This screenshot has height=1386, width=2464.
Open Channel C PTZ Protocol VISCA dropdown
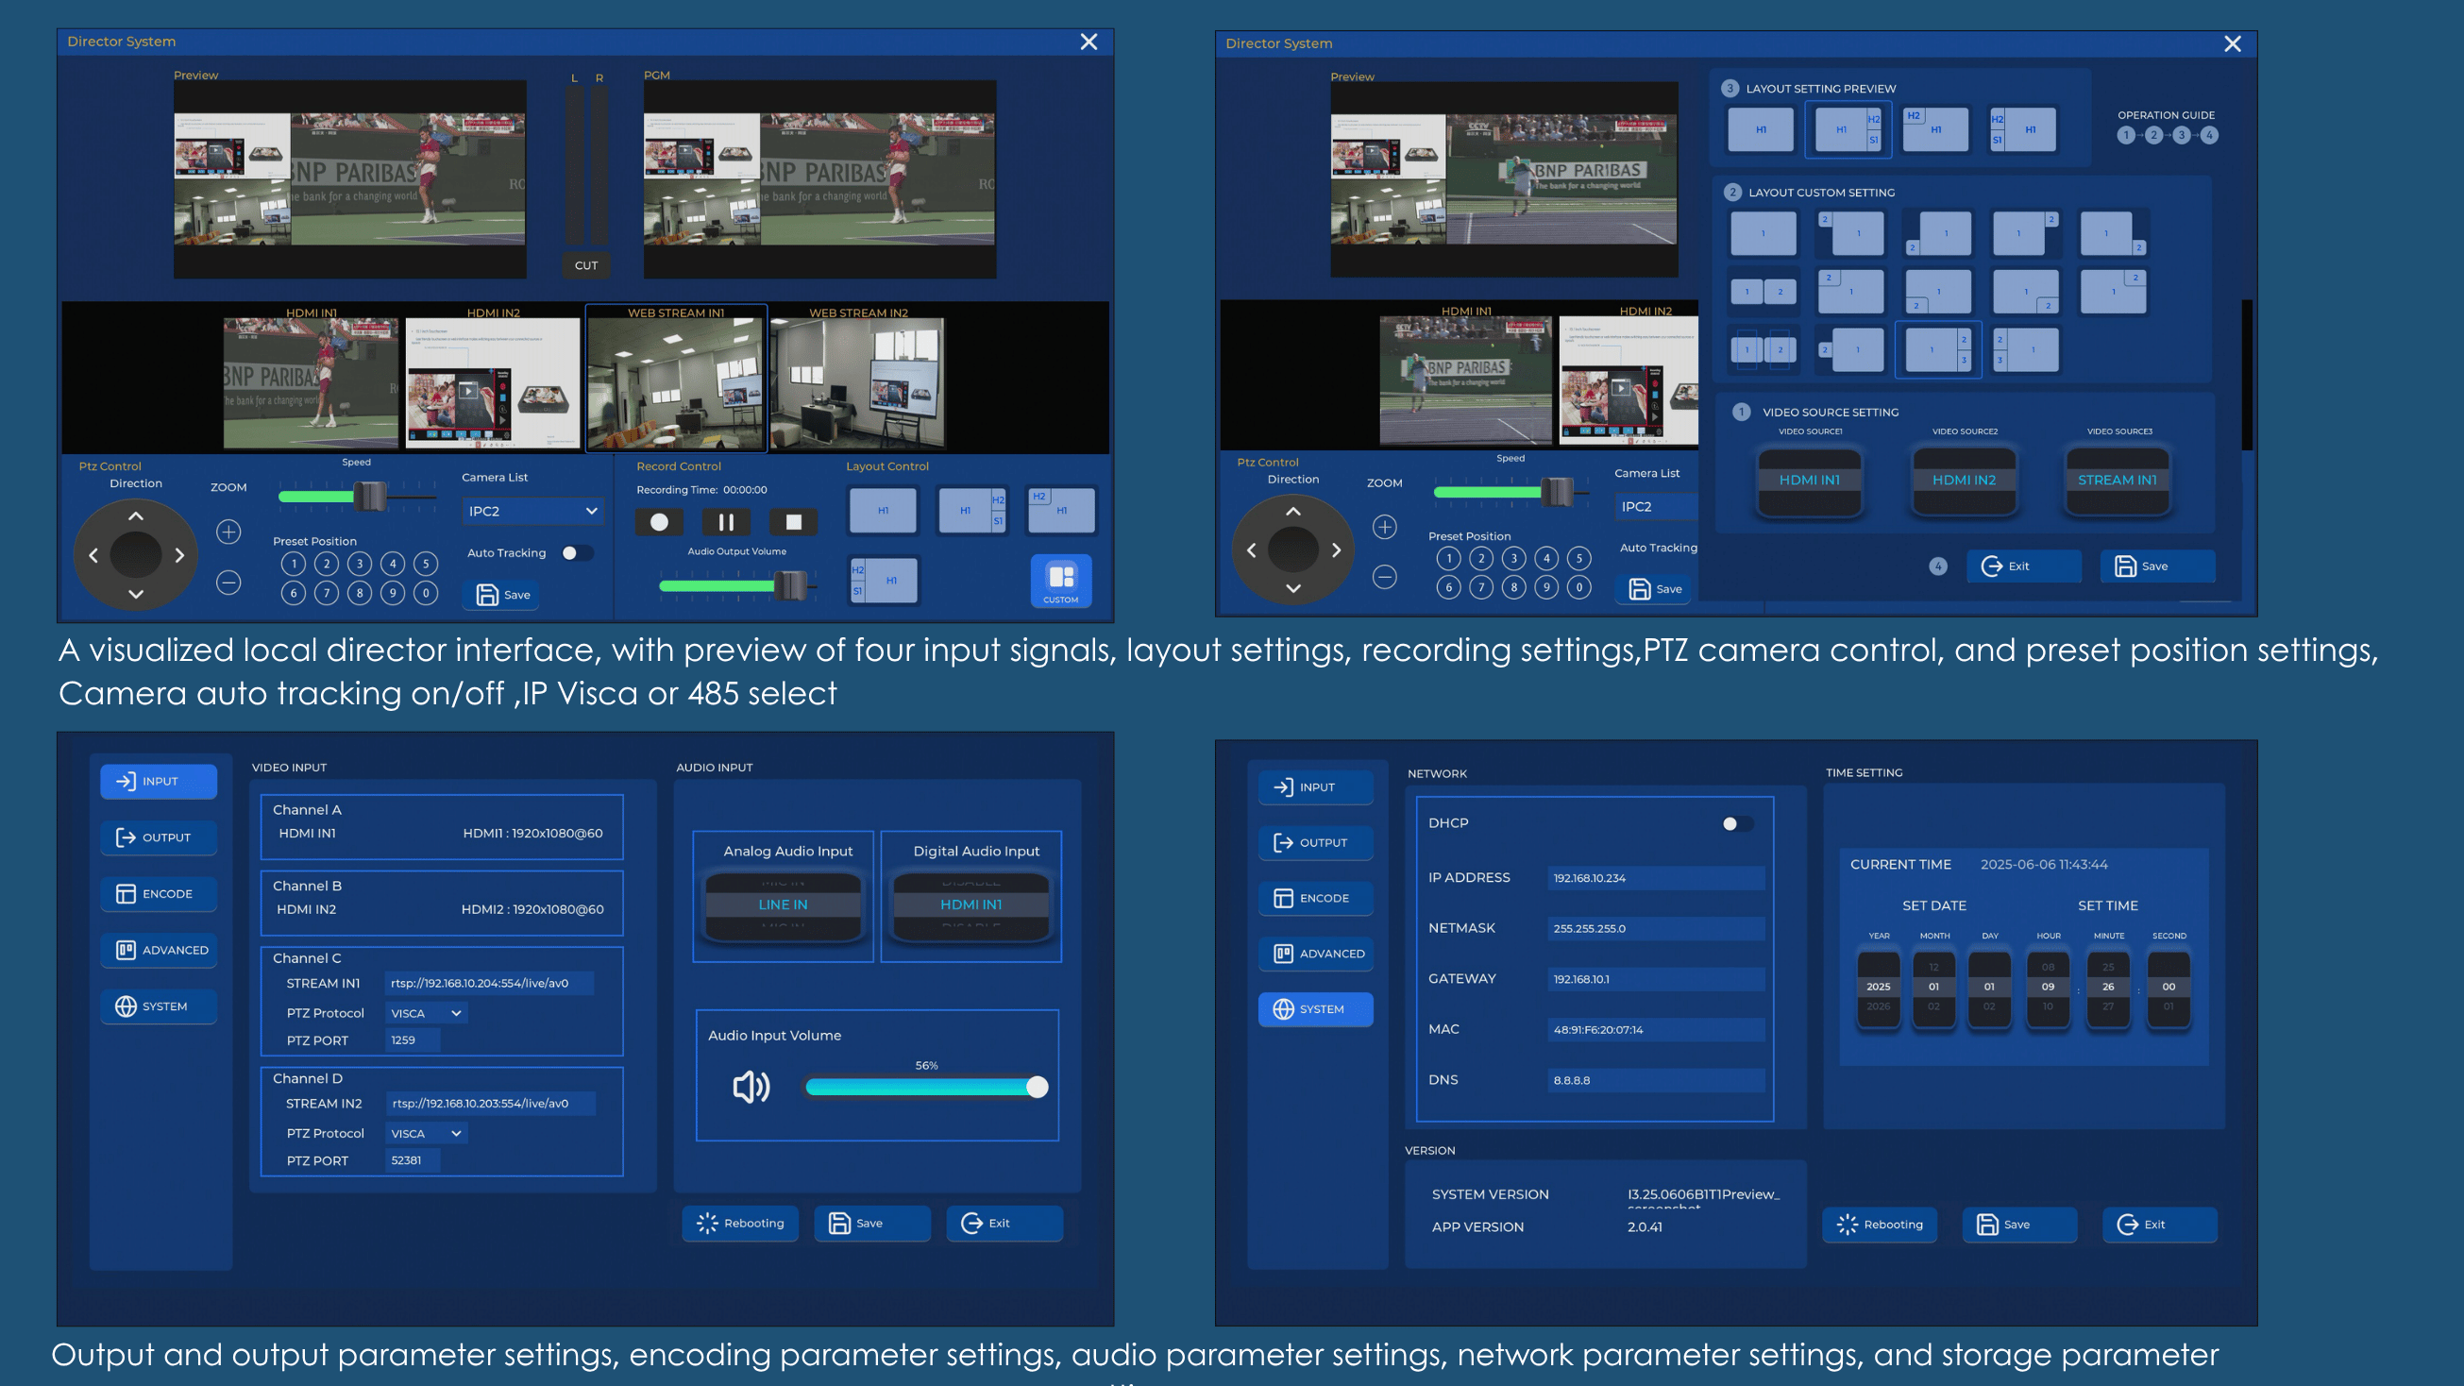pos(427,1013)
